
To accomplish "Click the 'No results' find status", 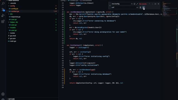I will point(143,4).
